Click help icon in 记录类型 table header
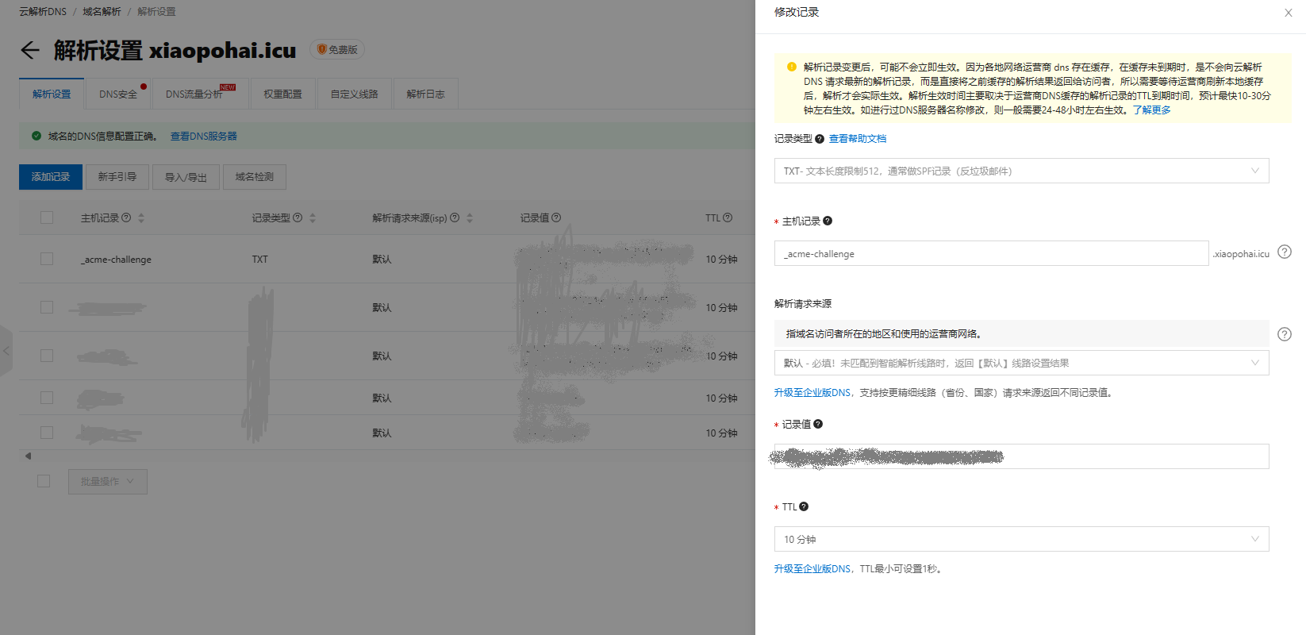Viewport: 1306px width, 635px height. (298, 217)
